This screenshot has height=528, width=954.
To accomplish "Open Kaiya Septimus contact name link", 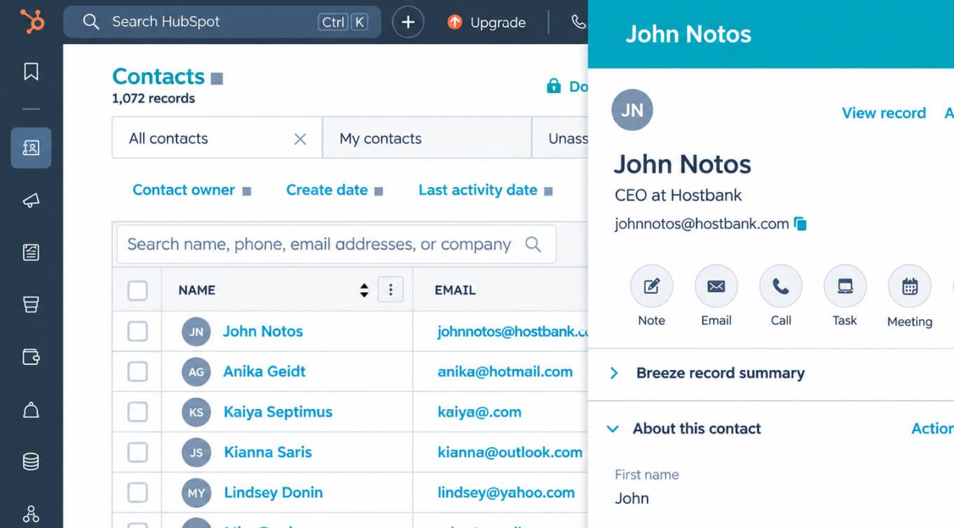I will (x=278, y=412).
